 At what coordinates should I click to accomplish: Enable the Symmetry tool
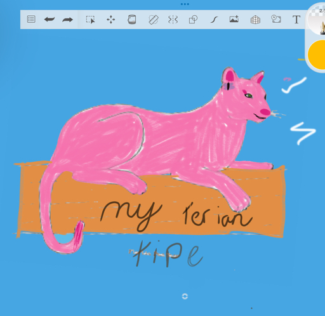coord(173,20)
